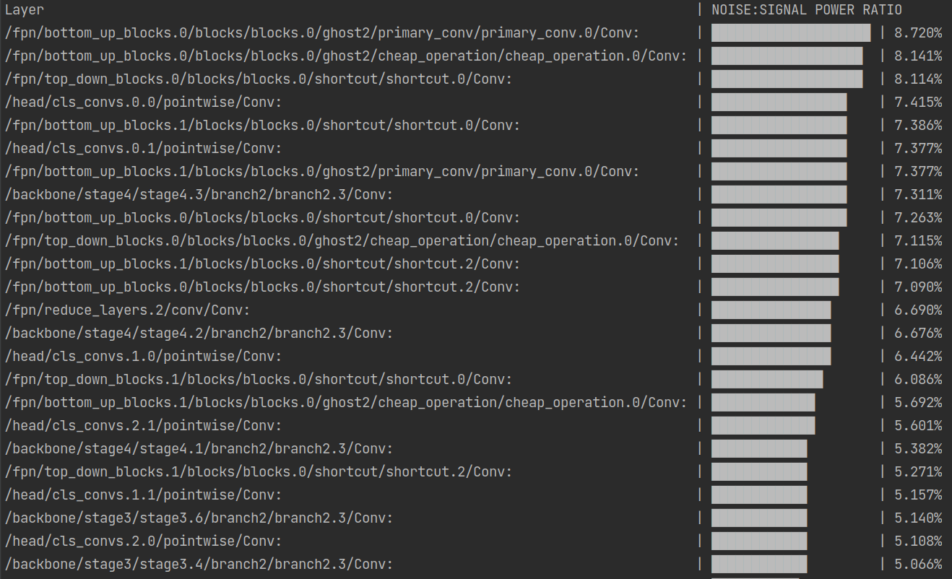952x579 pixels.
Task: Click the 7.377% value in the cls_convs.0.1 row
Action: pos(918,149)
